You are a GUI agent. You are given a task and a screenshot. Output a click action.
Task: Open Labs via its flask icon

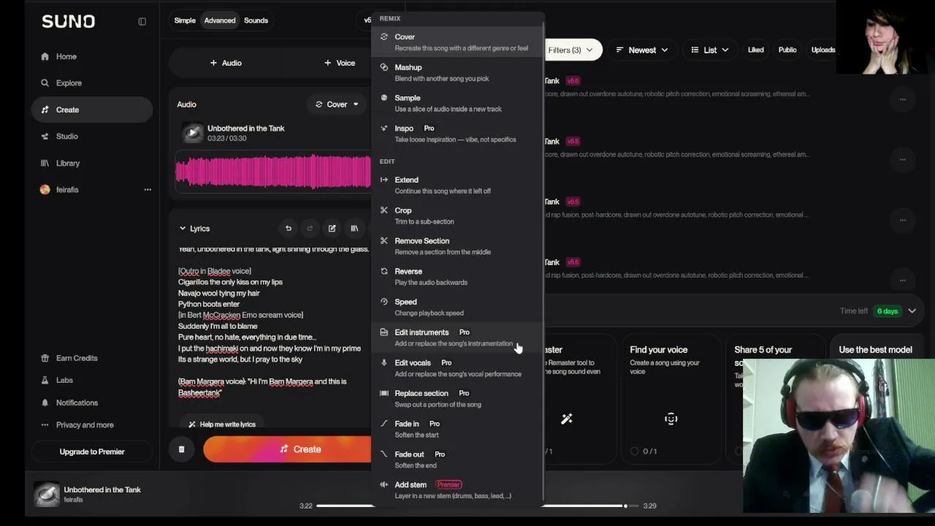(45, 380)
